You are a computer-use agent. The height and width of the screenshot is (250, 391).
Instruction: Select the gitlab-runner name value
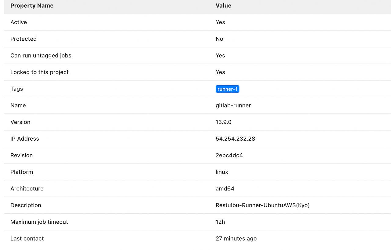[x=233, y=105]
